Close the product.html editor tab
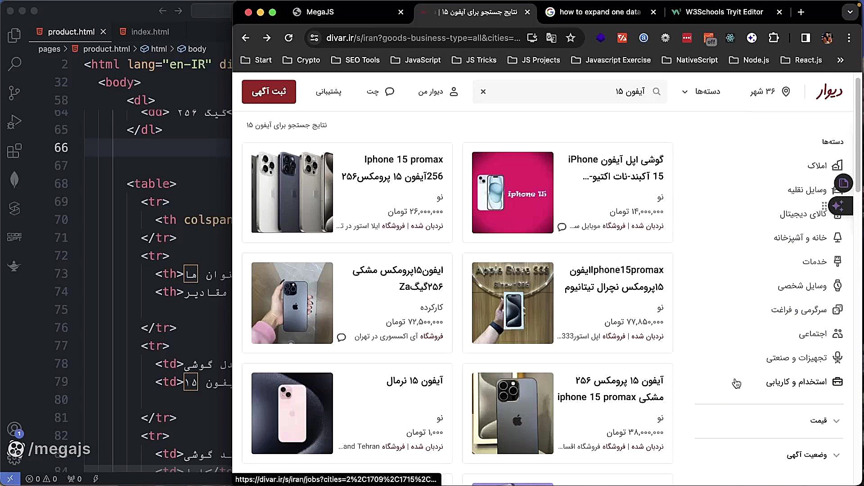 pyautogui.click(x=103, y=31)
